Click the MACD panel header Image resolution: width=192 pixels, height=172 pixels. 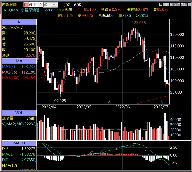pos(19,143)
